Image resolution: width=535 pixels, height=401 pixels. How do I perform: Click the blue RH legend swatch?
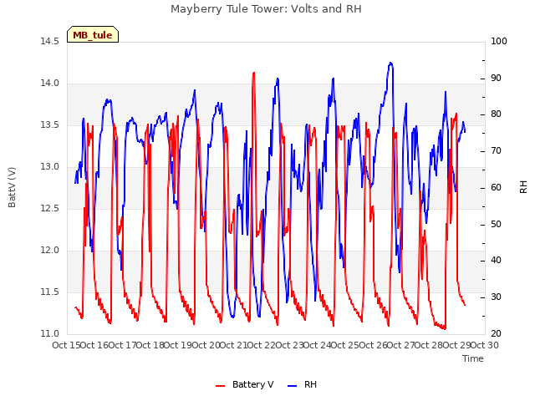292,386
